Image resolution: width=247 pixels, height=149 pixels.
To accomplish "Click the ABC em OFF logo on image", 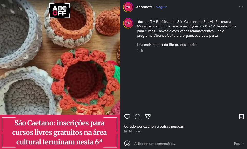I will [x=60, y=11].
